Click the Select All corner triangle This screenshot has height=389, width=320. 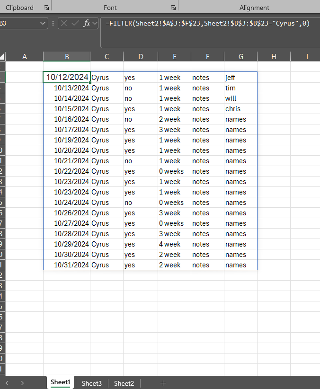[2, 57]
